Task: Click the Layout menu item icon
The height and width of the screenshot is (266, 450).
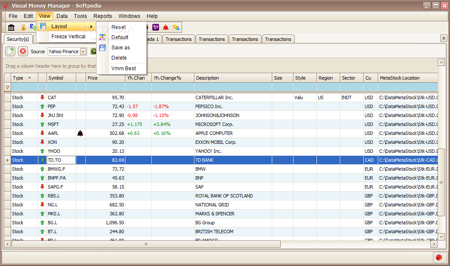Action: (x=43, y=26)
